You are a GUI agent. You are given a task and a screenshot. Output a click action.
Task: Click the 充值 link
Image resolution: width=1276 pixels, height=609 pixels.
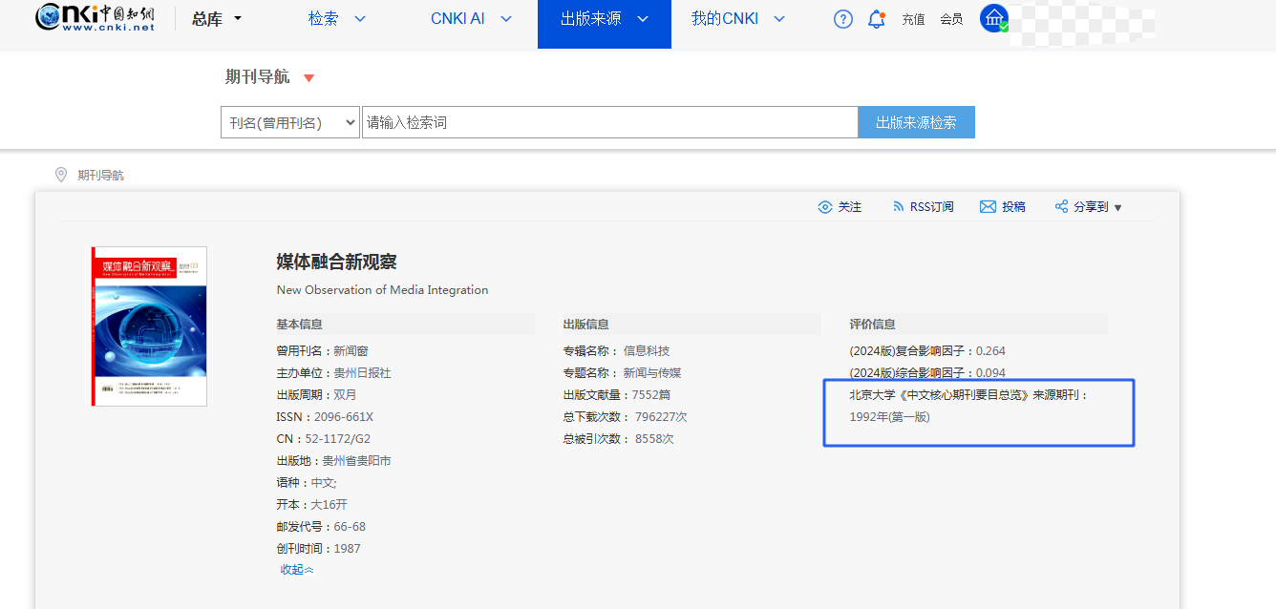[x=913, y=19]
